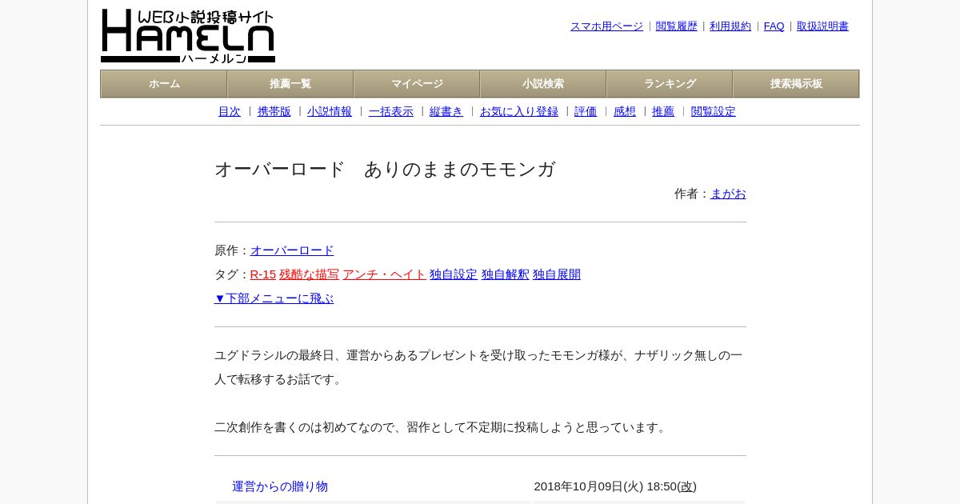Image resolution: width=960 pixels, height=504 pixels.
Task: Go to the マイページ tab
Action: (417, 84)
